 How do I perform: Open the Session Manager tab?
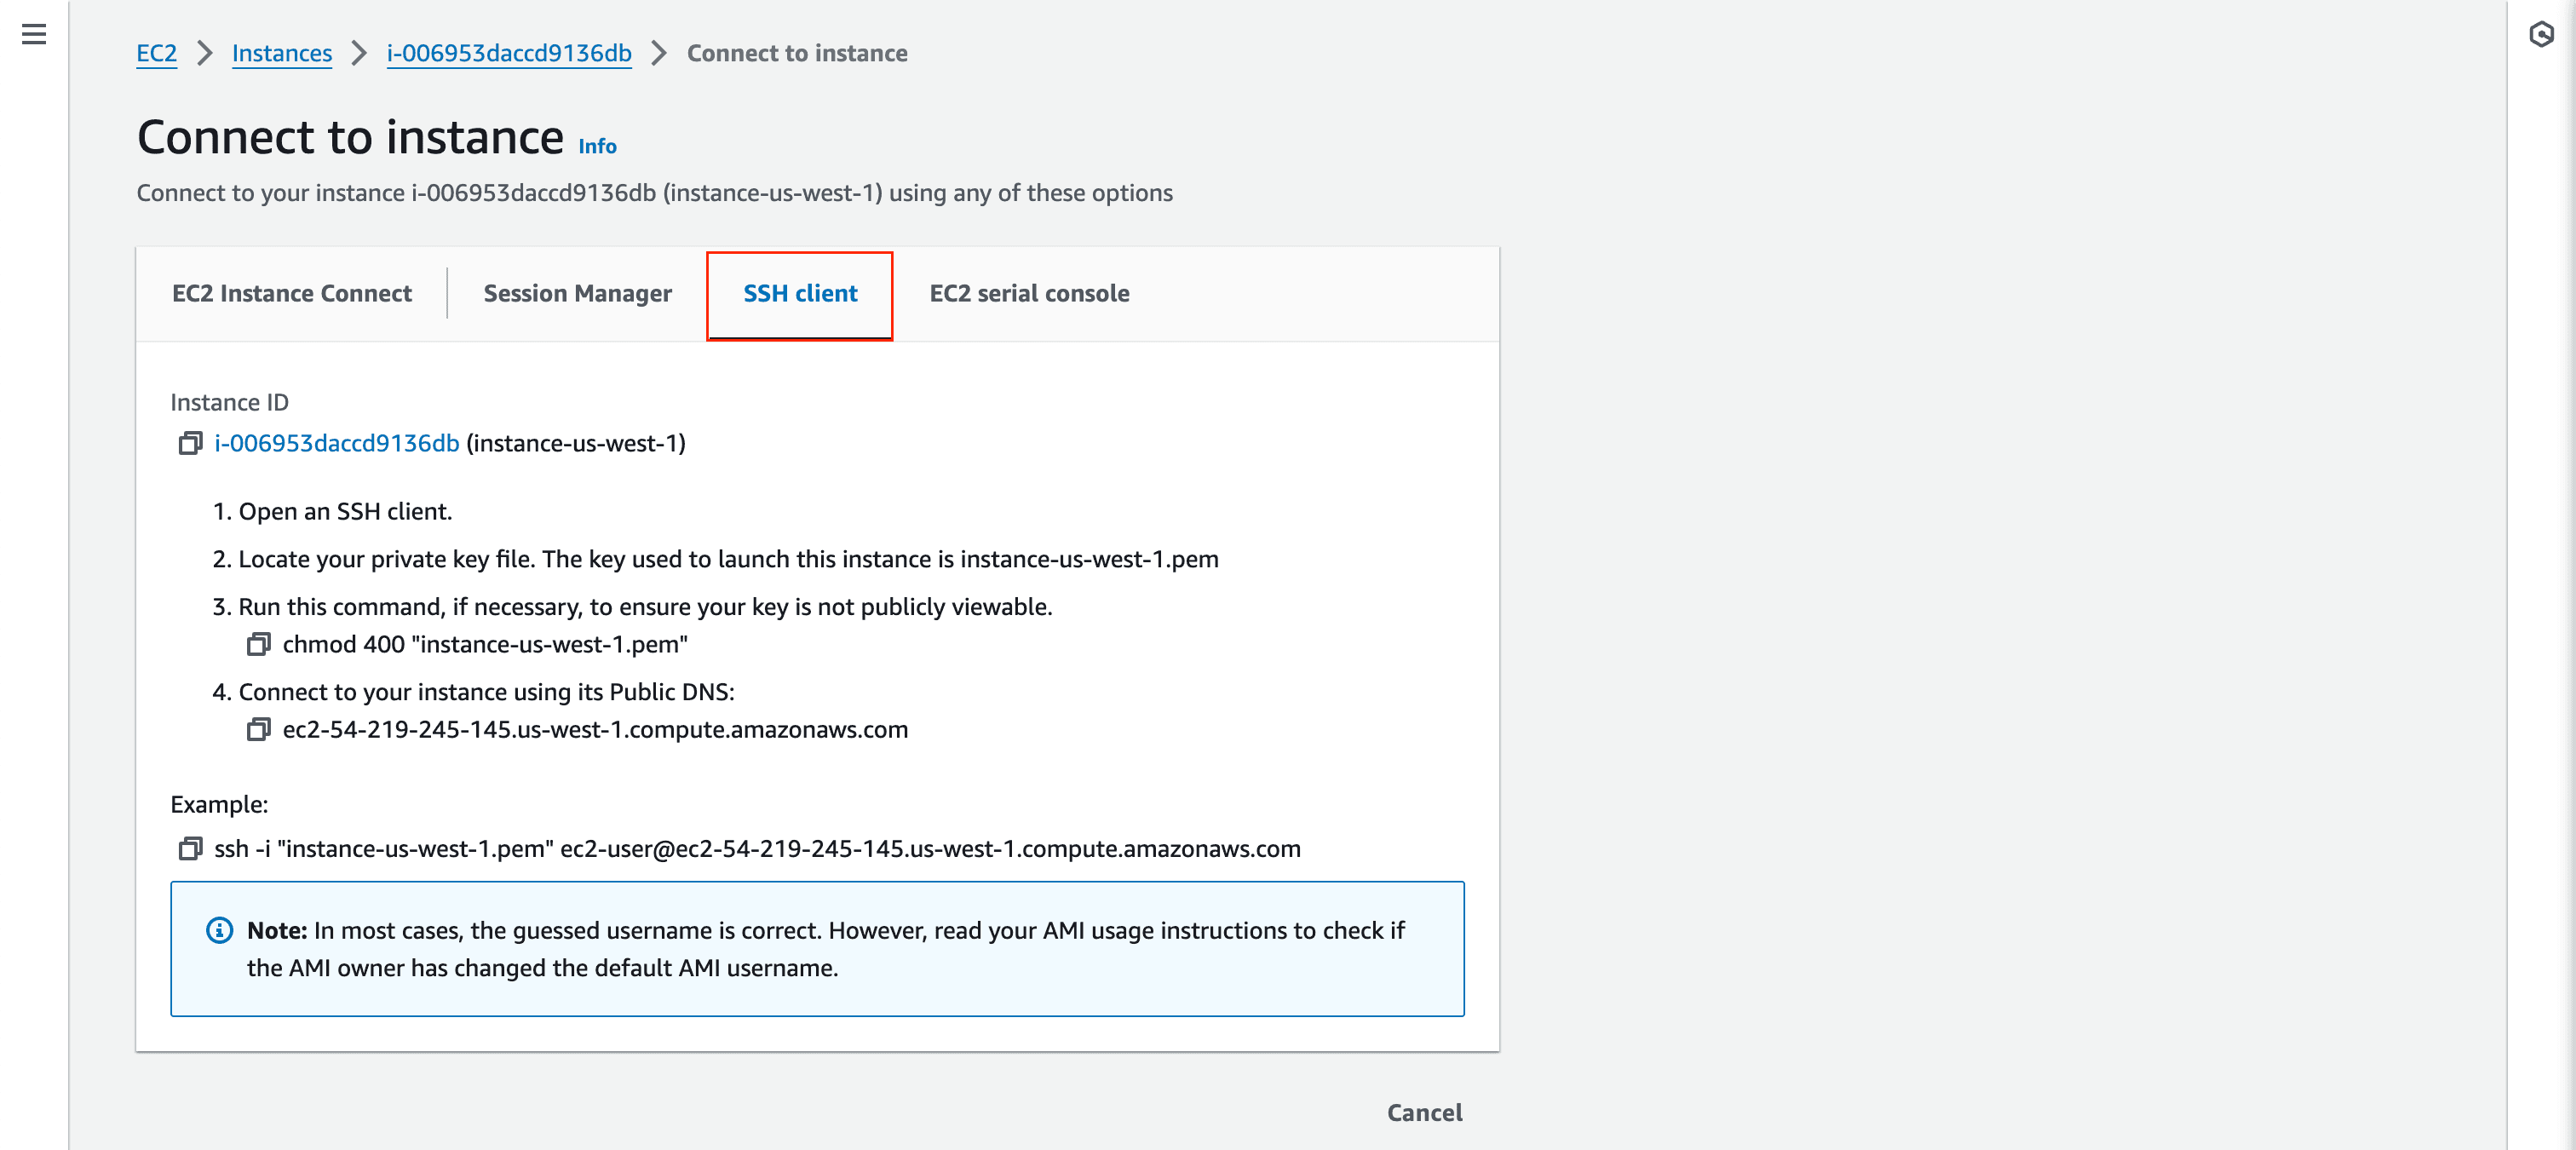pos(577,294)
